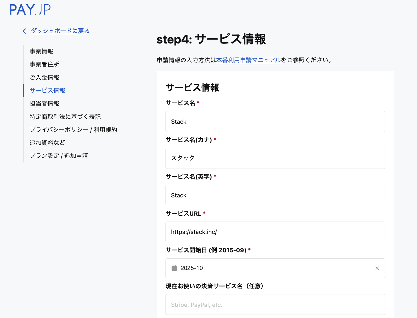Click the PAY.JP logo
The height and width of the screenshot is (318, 417).
pos(30,10)
